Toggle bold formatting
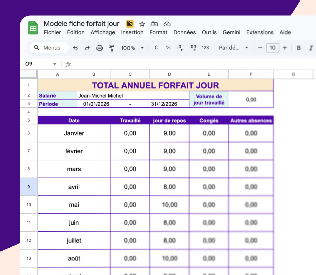Image resolution: width=316 pixels, height=275 pixels. point(298,48)
